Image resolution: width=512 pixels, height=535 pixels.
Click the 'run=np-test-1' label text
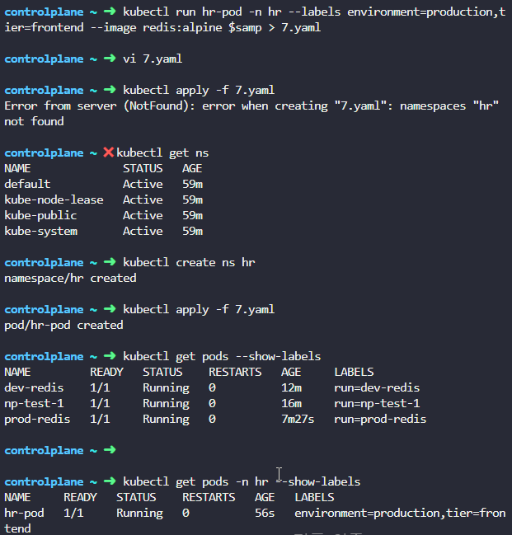pyautogui.click(x=377, y=403)
